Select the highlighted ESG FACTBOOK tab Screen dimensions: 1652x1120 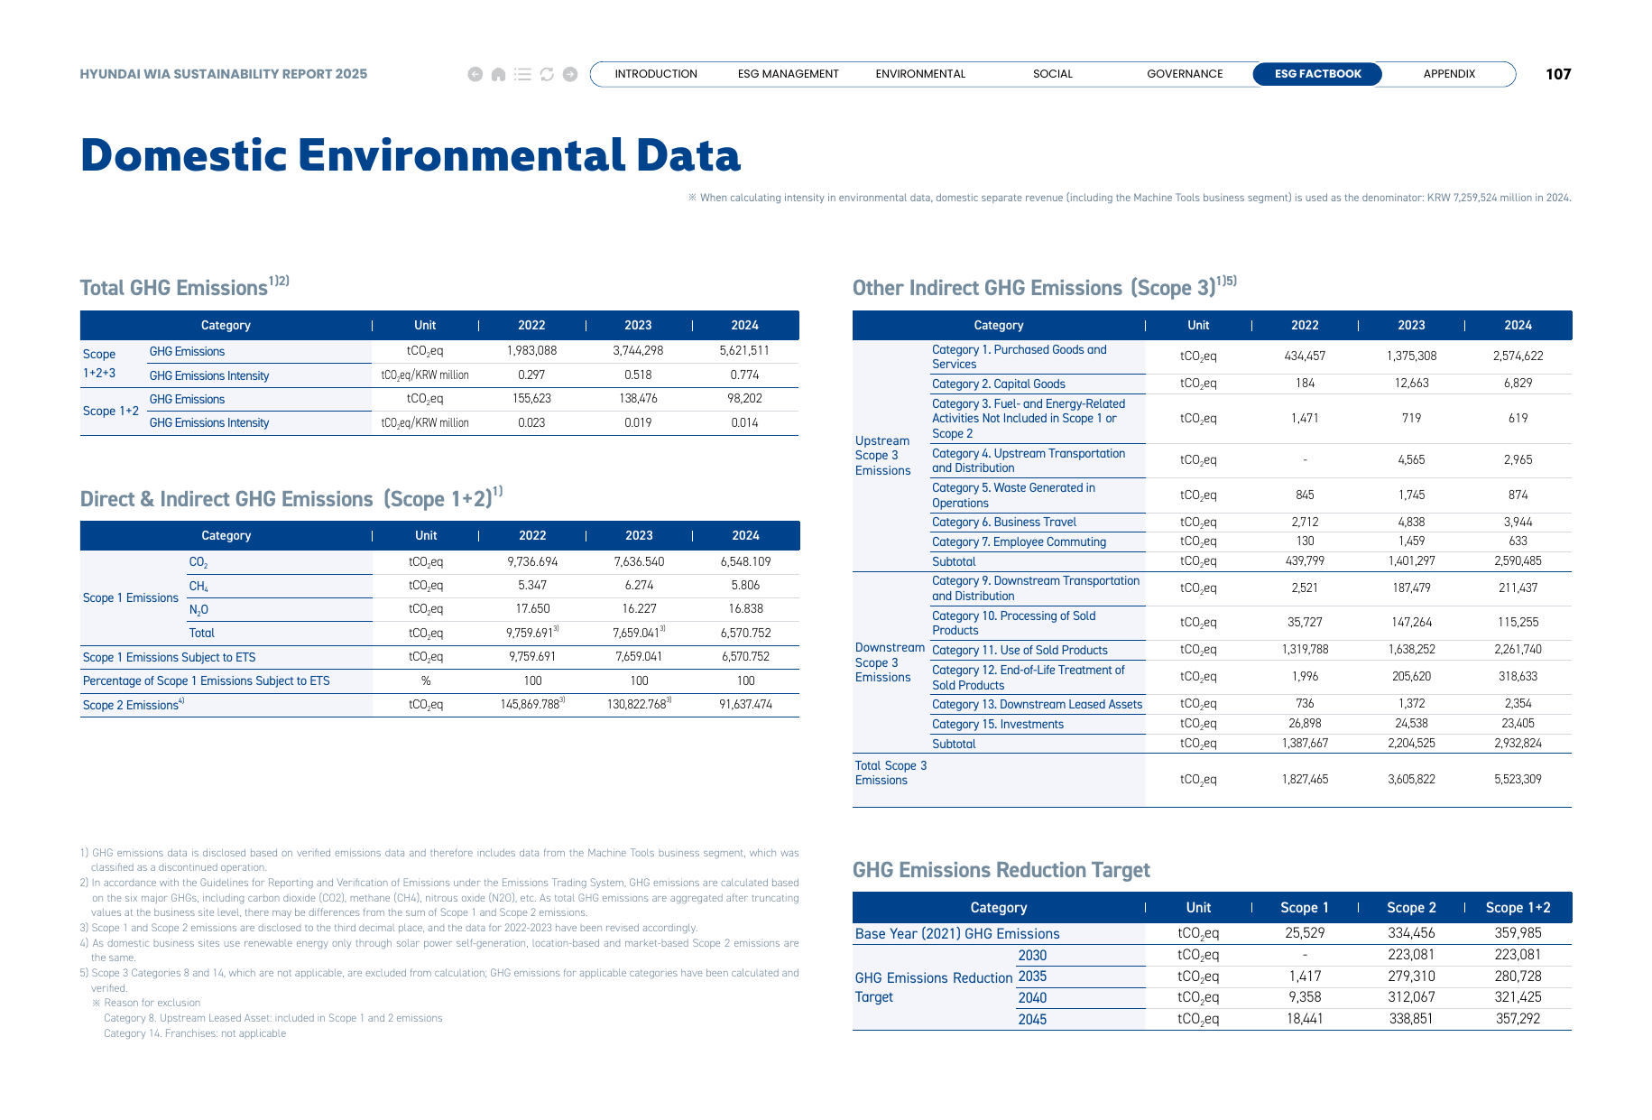pos(1317,74)
